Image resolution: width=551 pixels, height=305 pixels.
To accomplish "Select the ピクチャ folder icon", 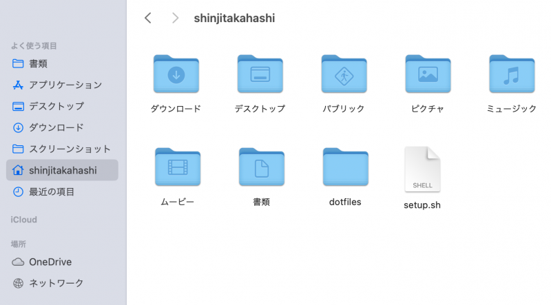I will click(x=428, y=74).
